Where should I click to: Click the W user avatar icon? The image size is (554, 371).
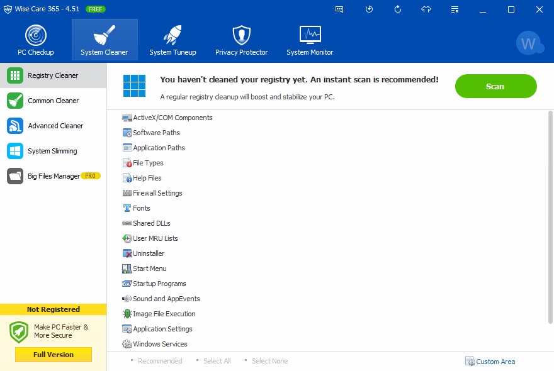coord(529,43)
